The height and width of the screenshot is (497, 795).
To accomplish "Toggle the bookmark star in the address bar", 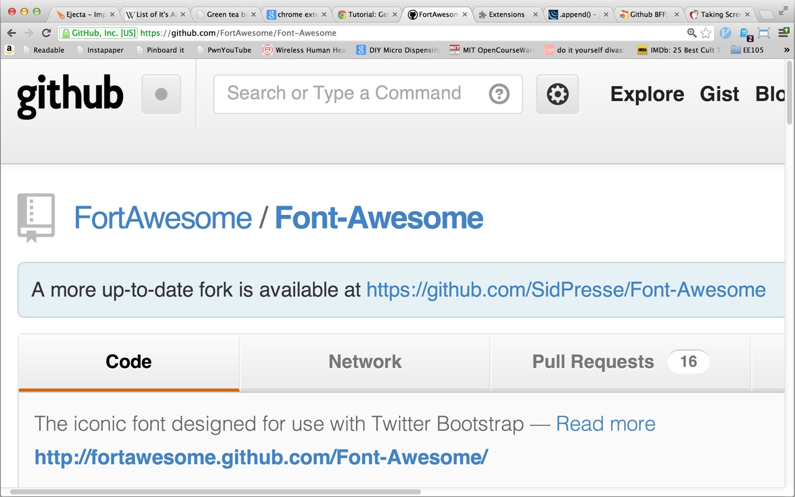I will 706,33.
